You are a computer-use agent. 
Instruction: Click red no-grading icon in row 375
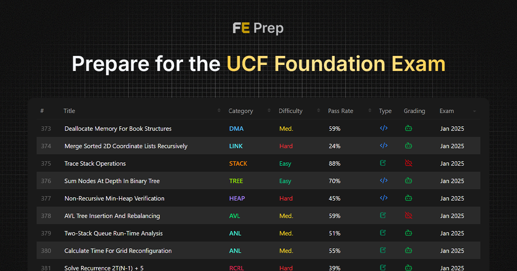coord(408,163)
